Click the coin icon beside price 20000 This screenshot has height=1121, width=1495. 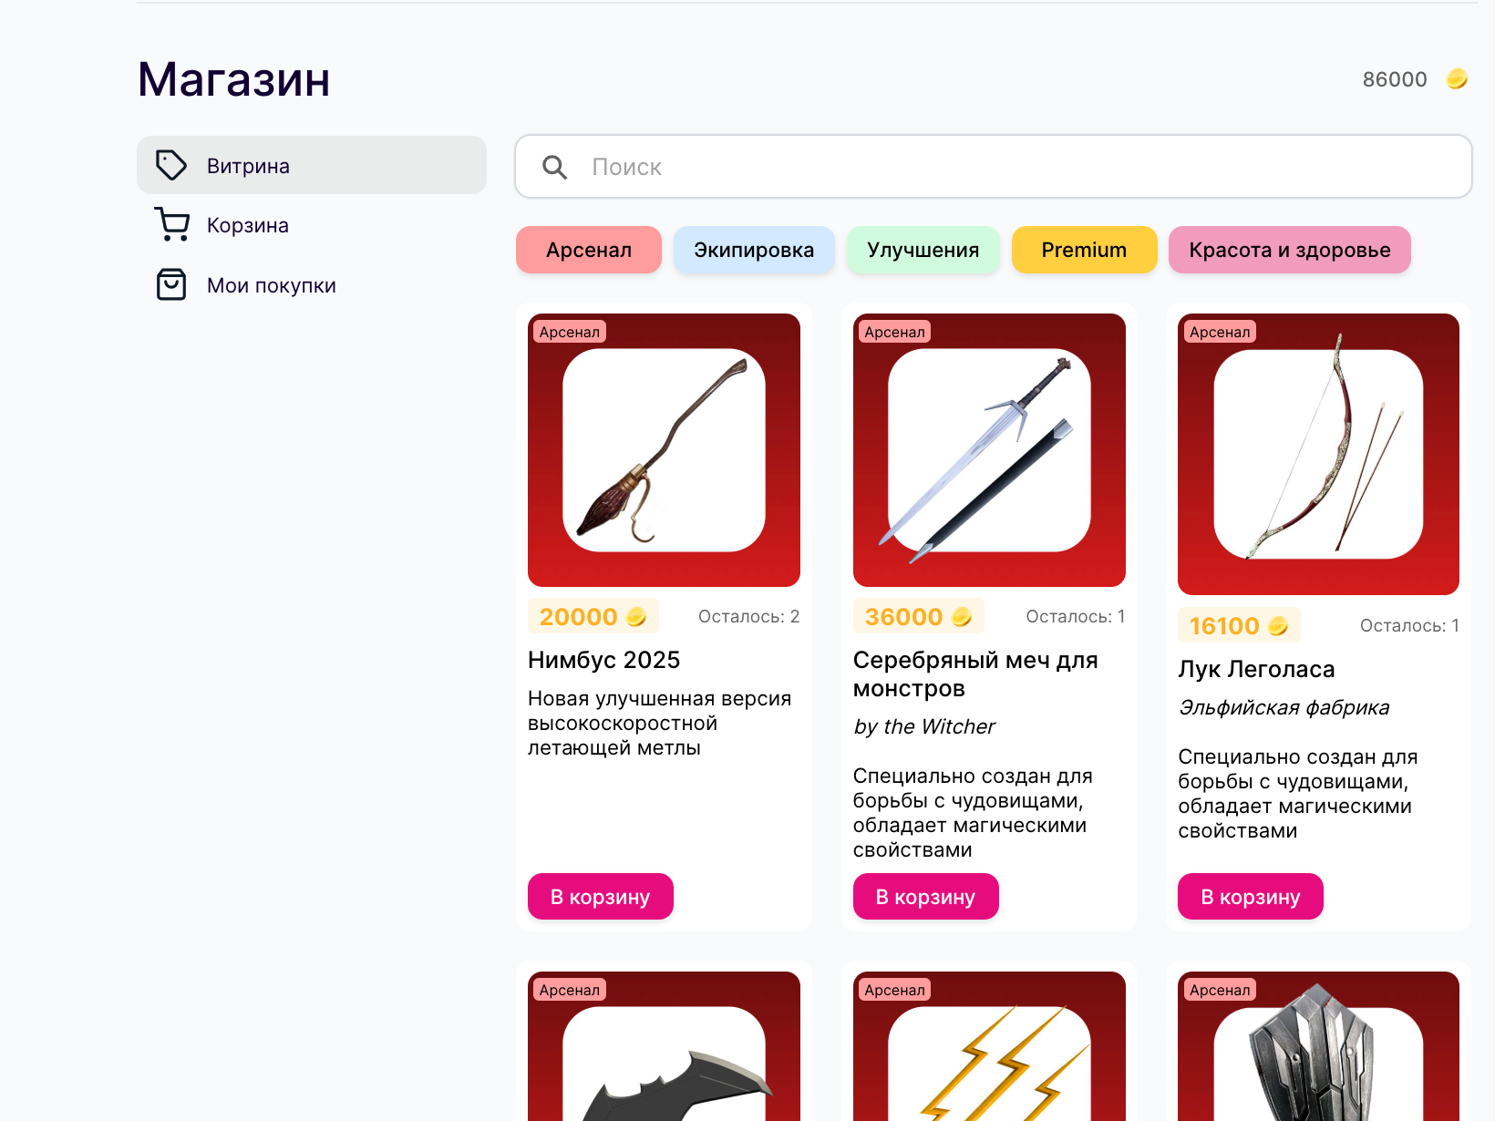pyautogui.click(x=636, y=617)
